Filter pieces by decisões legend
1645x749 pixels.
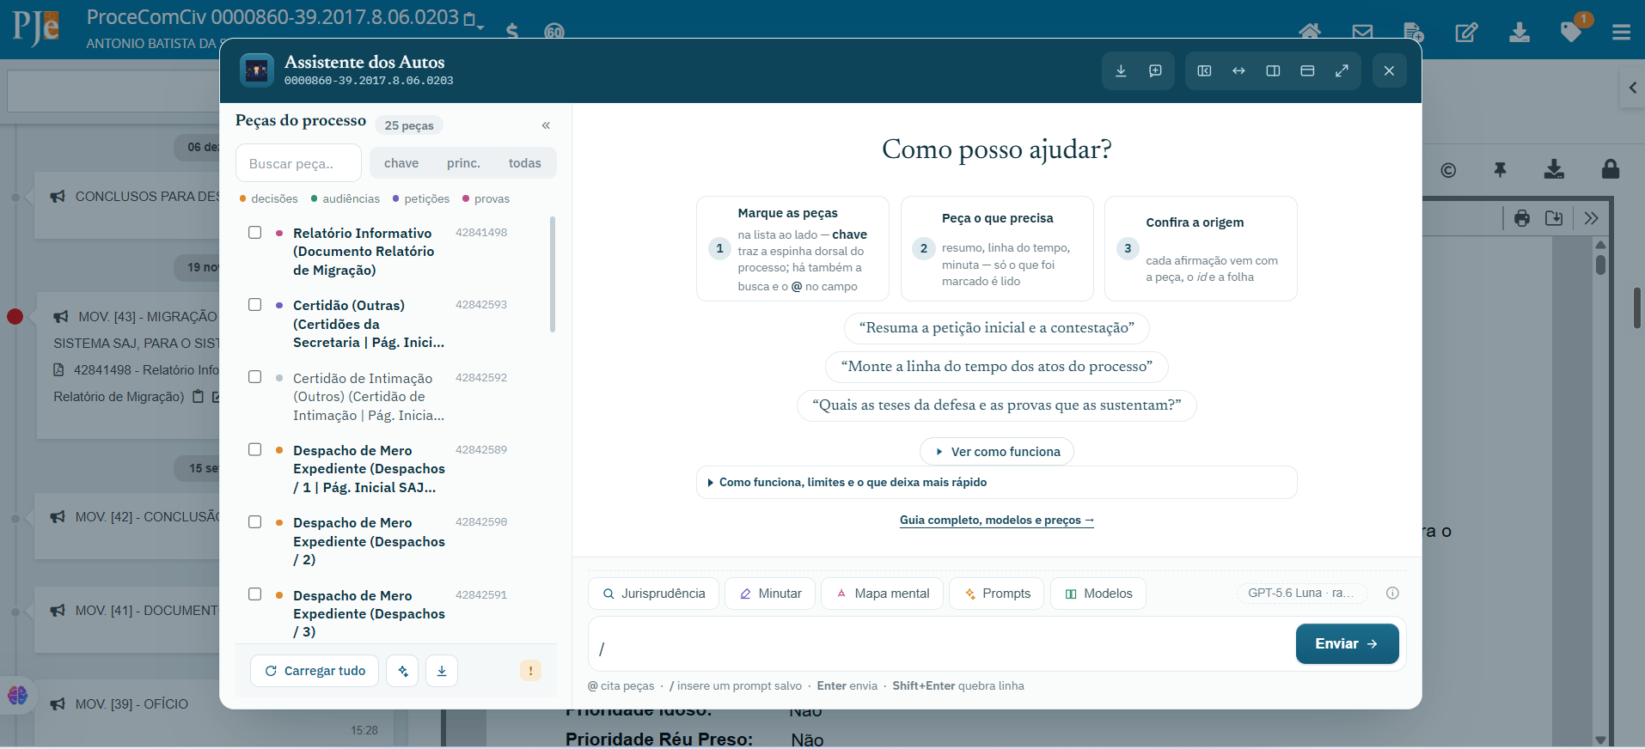pyautogui.click(x=269, y=198)
